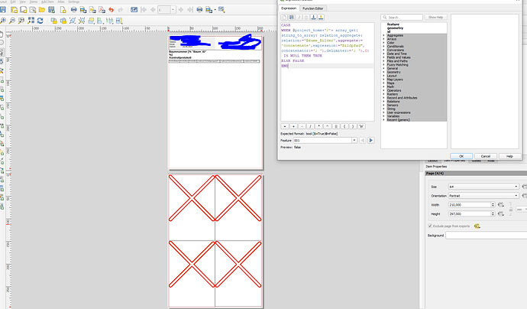Open the Settings menu
This screenshot has height=309, width=527.
[73, 2]
